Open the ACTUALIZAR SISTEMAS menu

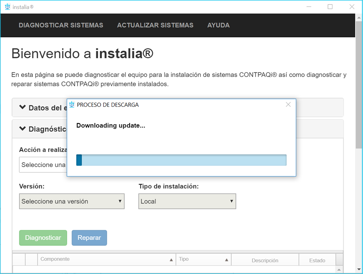tap(155, 25)
